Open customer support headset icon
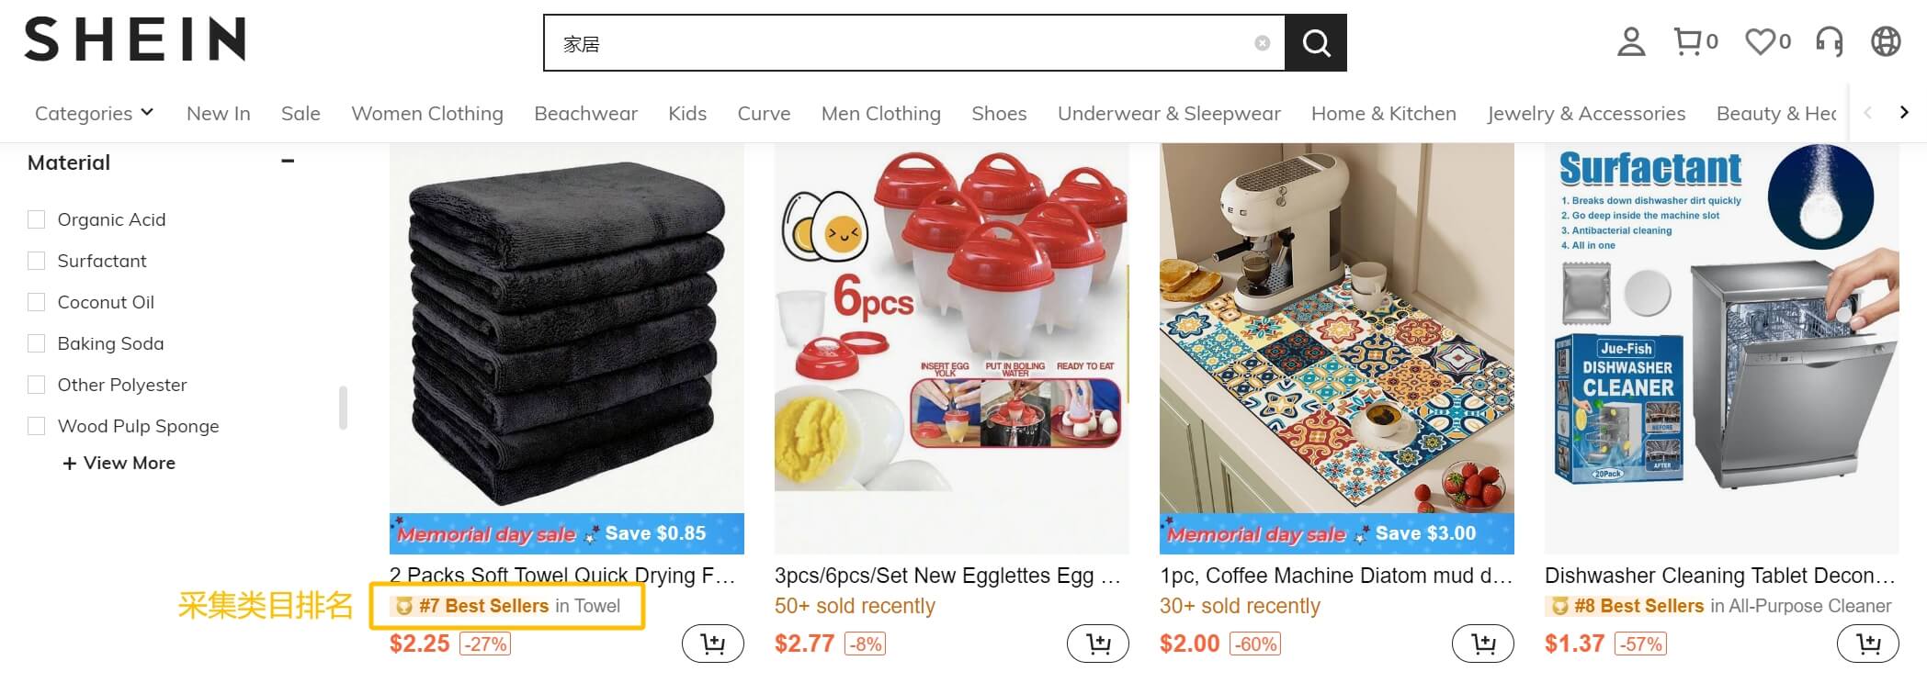The width and height of the screenshot is (1927, 694). point(1830,41)
